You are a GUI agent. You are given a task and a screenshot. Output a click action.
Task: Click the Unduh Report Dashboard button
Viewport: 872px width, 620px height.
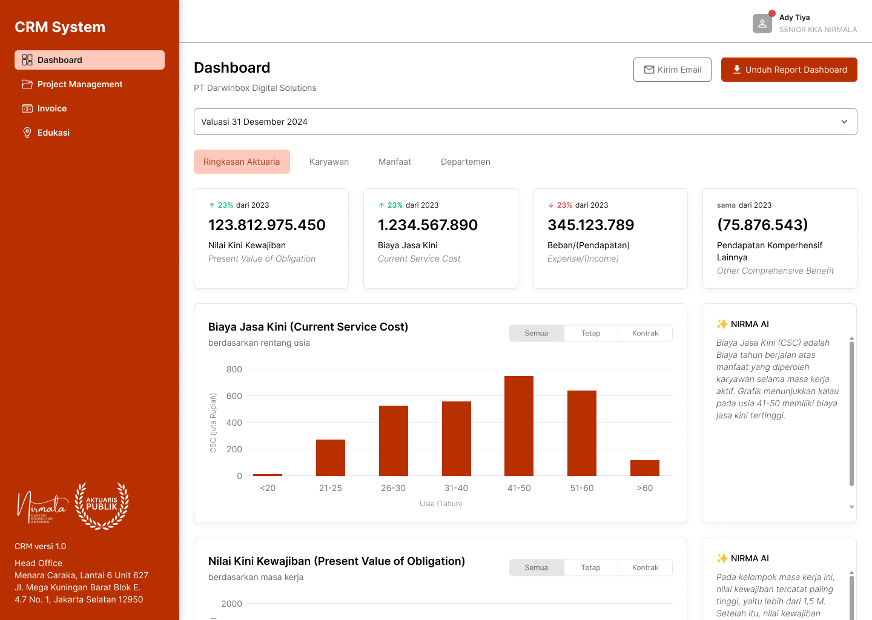(789, 69)
